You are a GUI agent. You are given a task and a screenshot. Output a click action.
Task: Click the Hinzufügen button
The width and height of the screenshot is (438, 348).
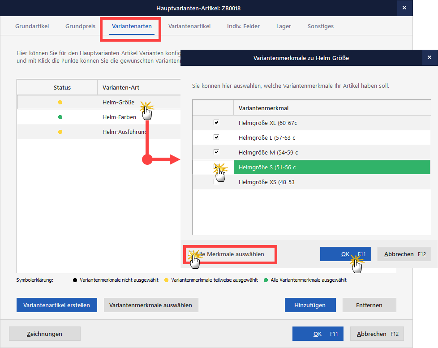point(310,305)
